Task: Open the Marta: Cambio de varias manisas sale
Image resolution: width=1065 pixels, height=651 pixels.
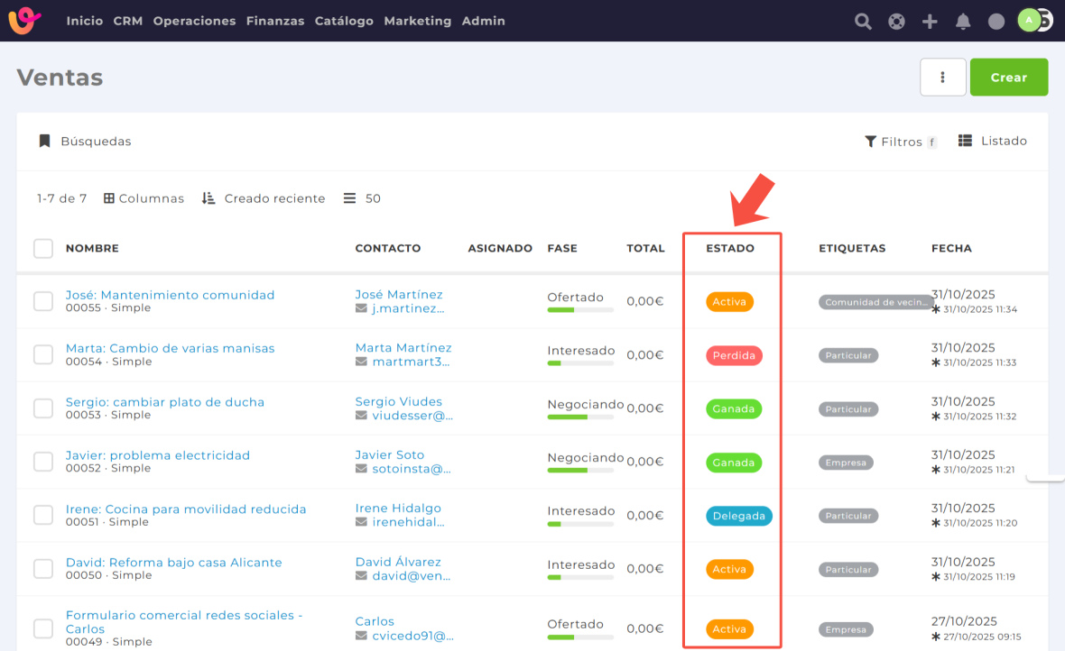Action: pyautogui.click(x=170, y=348)
